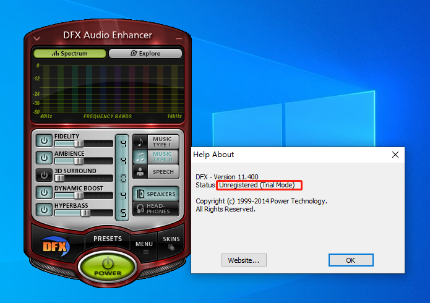The image size is (430, 303).
Task: Switch to the Explore tab
Action: coord(145,53)
